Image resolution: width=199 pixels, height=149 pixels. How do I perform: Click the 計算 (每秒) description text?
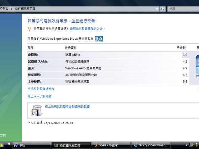(72, 55)
